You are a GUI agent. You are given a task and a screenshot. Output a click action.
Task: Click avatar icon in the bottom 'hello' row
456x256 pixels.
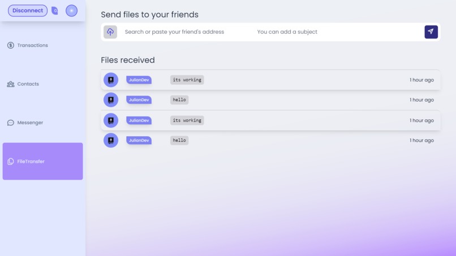(111, 140)
